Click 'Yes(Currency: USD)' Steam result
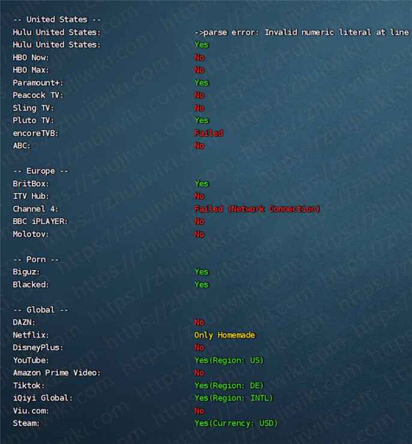Screen dimensions: 412x444 [x=236, y=424]
